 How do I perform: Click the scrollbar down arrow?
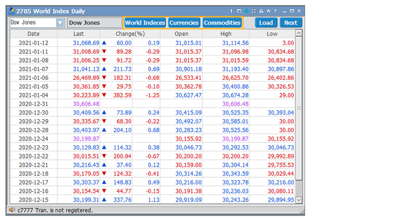pyautogui.click(x=299, y=200)
